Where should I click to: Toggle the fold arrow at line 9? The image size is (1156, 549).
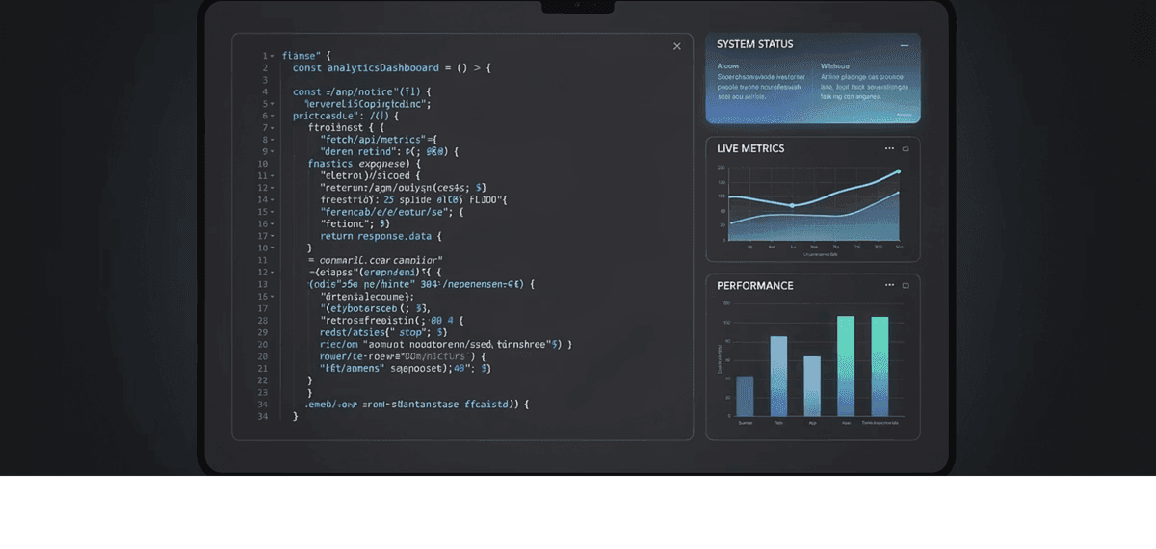[273, 152]
